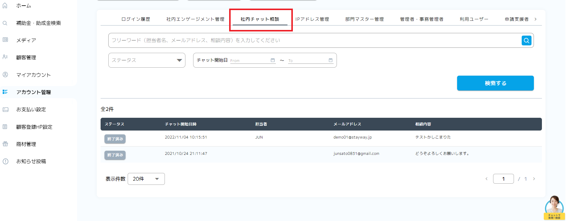
Task: Go to next page arrow
Action: tap(534, 179)
